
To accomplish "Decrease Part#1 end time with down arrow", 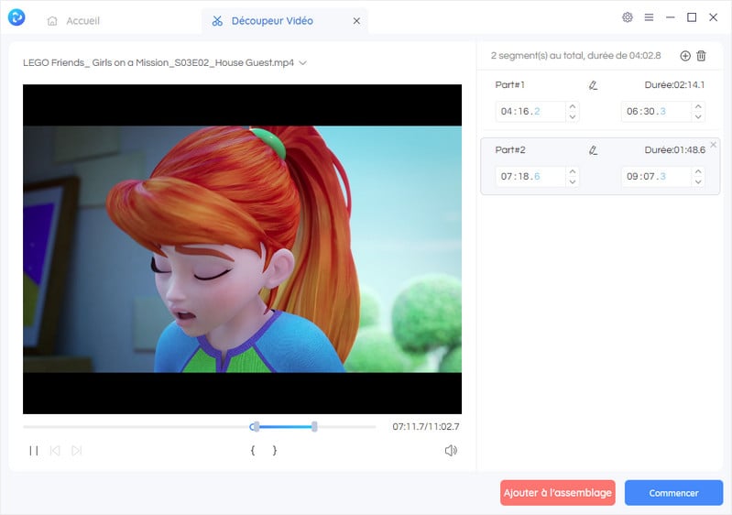I will click(698, 116).
